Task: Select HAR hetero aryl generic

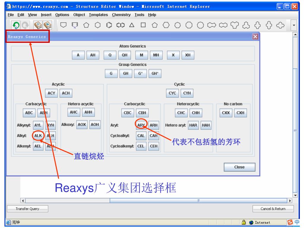Action: click(193, 125)
